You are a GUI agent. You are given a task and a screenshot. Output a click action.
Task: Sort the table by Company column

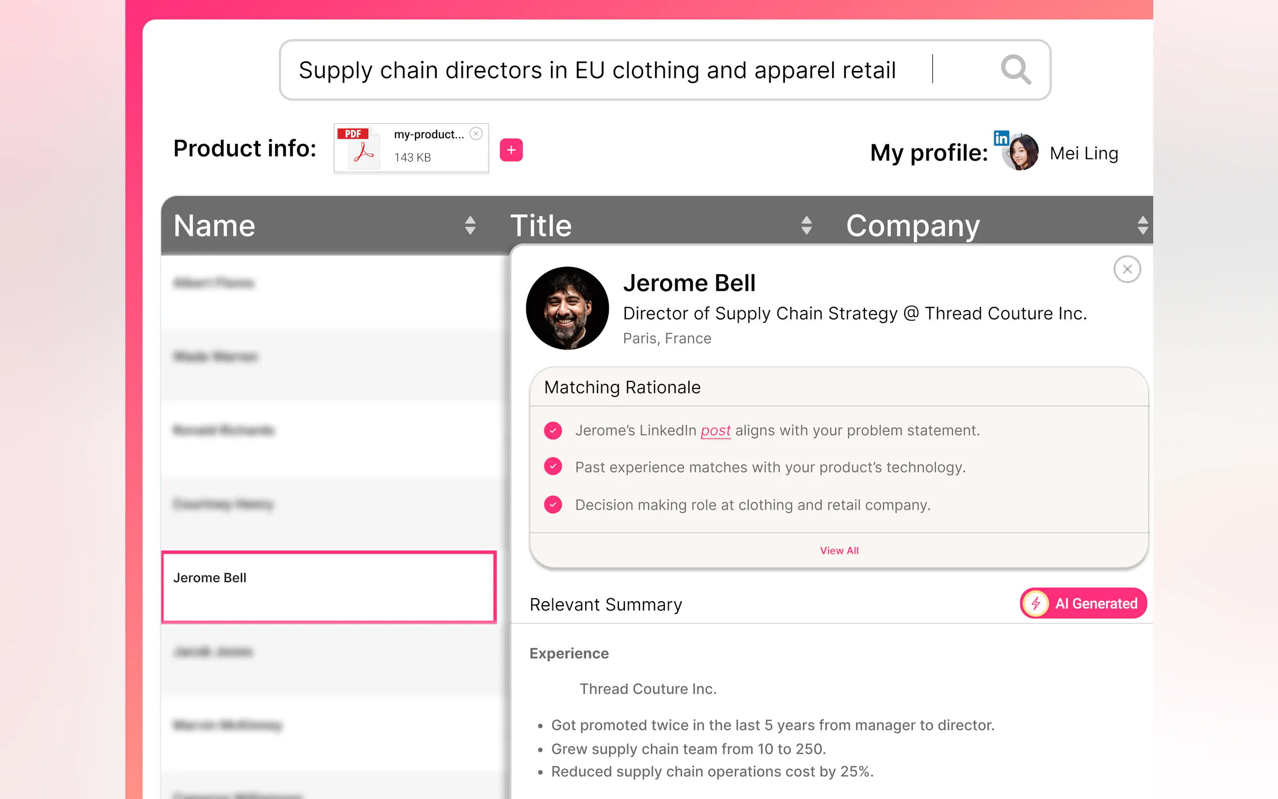click(1142, 225)
